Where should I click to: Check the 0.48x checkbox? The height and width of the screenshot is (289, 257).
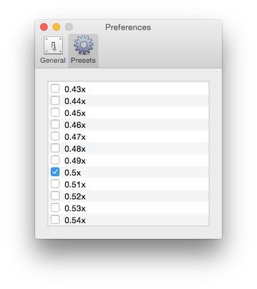(55, 148)
